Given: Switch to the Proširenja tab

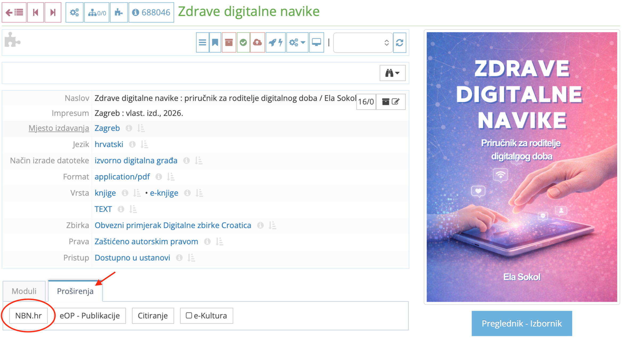Looking at the screenshot, I should pyautogui.click(x=75, y=291).
